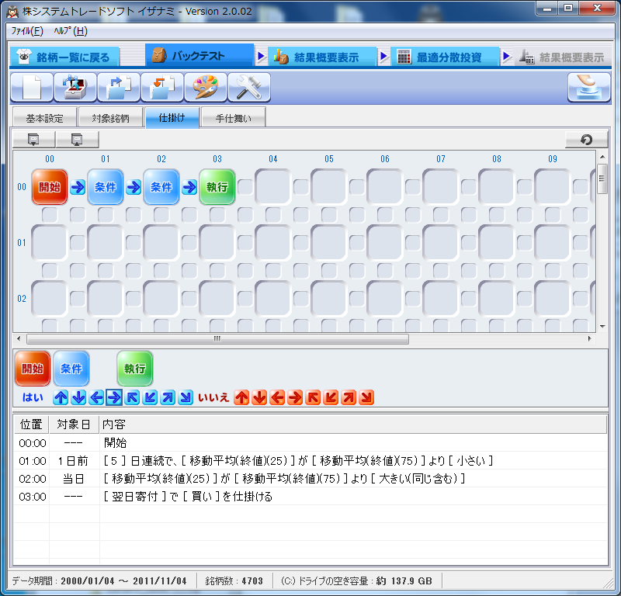Open the ファイル(F) menu
Screen dimensions: 621x596
point(27,31)
